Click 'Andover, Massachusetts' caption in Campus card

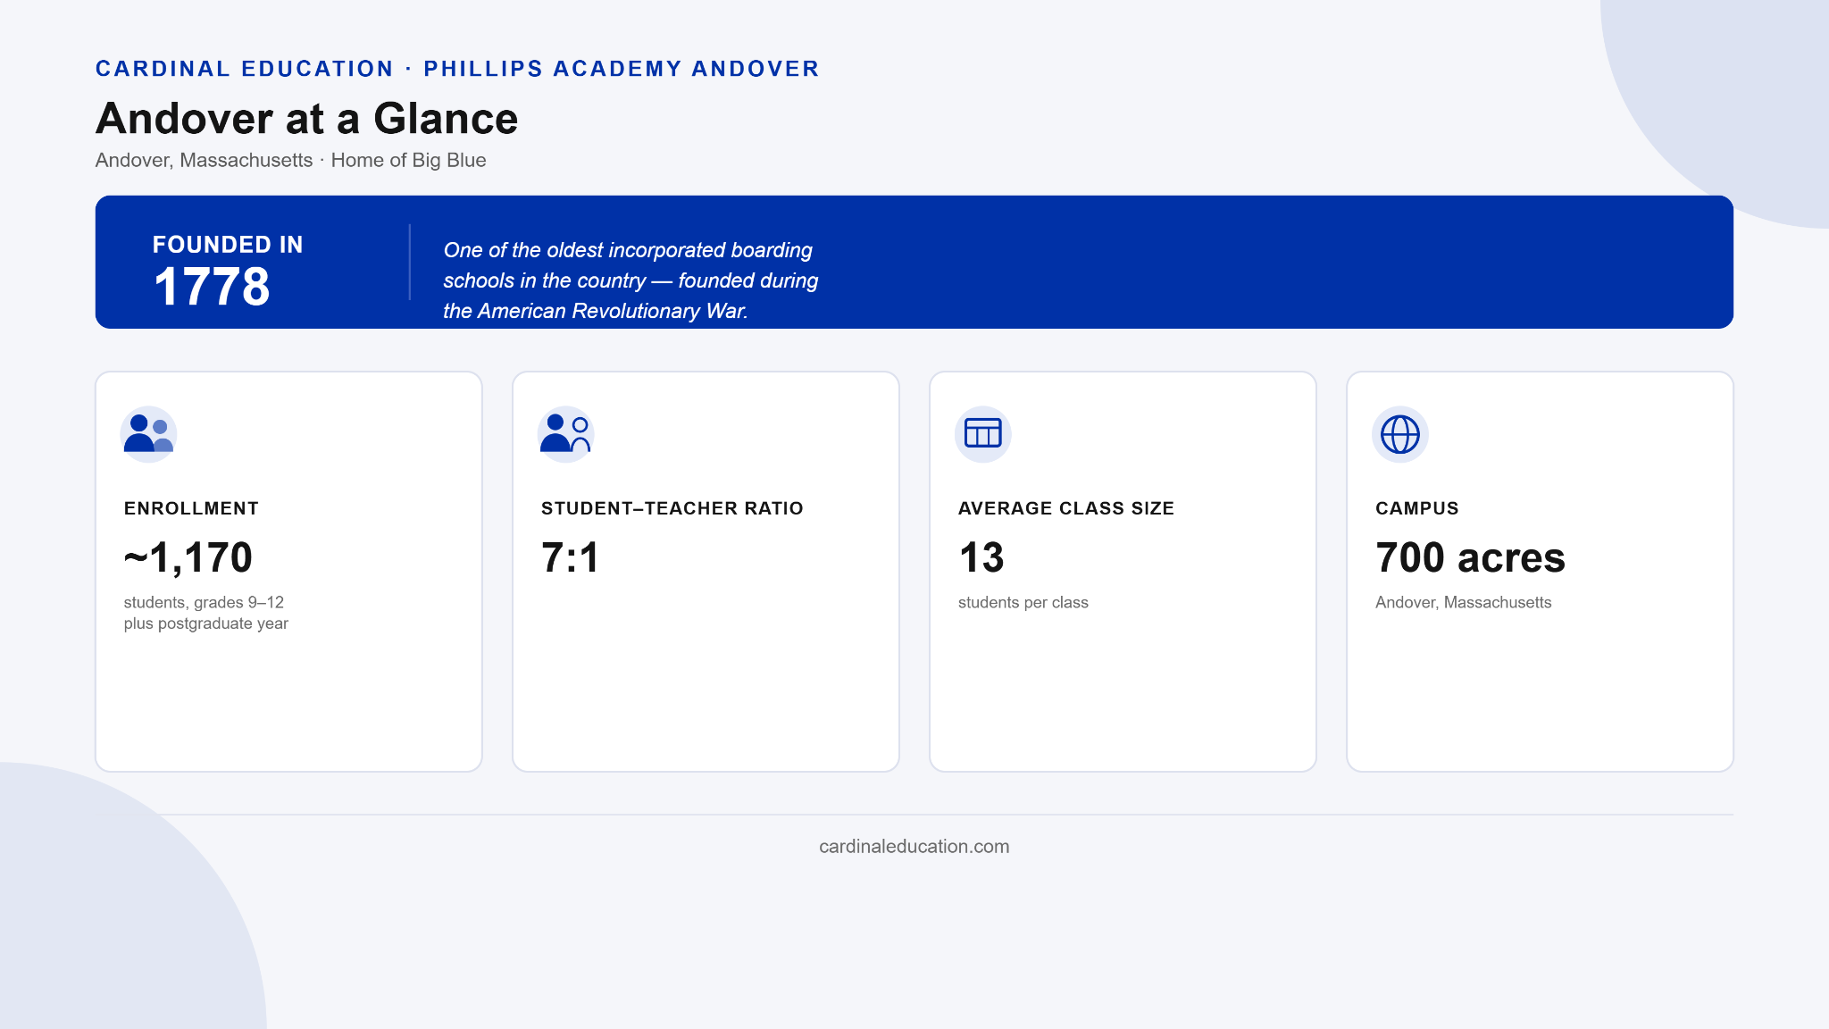coord(1463,602)
